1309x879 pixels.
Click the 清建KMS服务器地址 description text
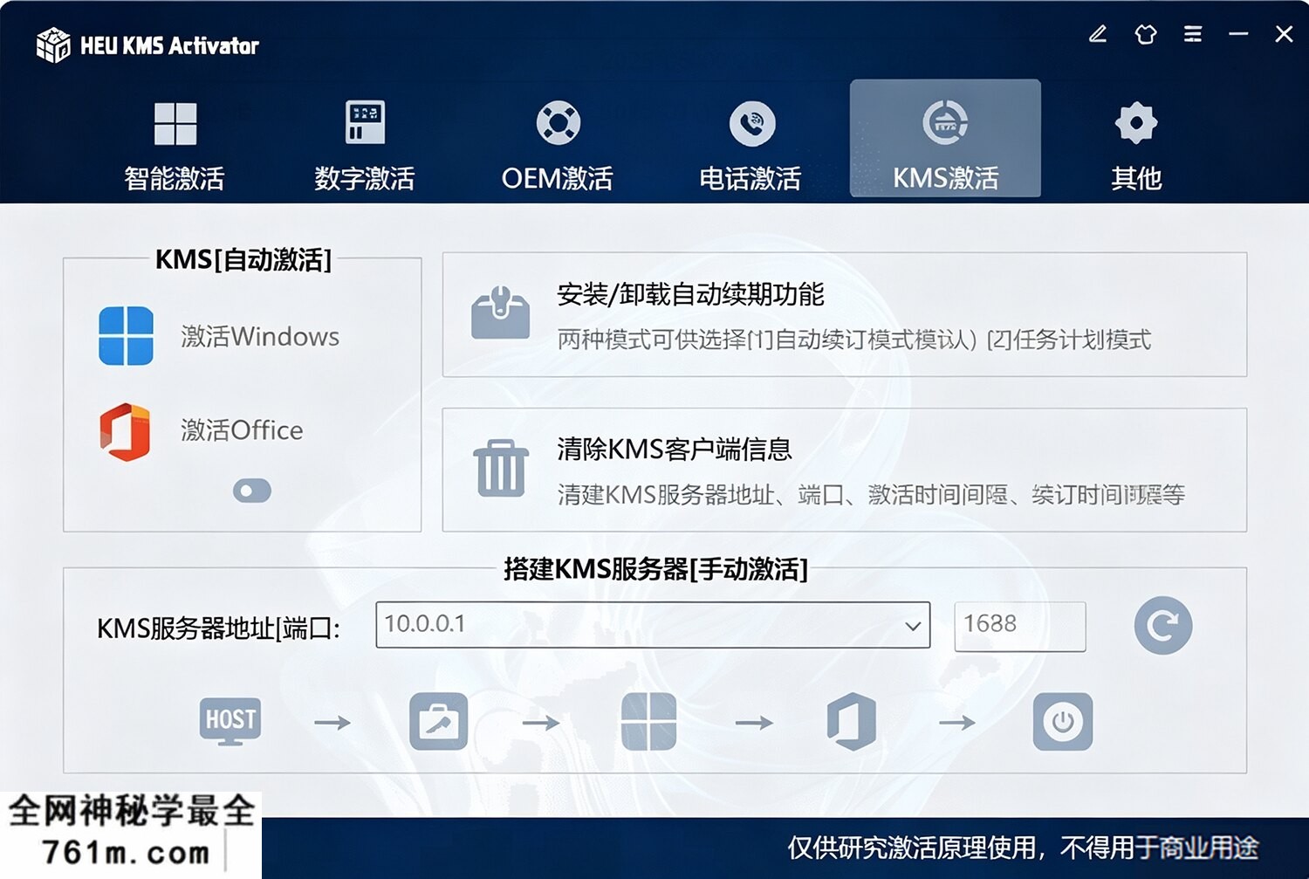click(871, 495)
